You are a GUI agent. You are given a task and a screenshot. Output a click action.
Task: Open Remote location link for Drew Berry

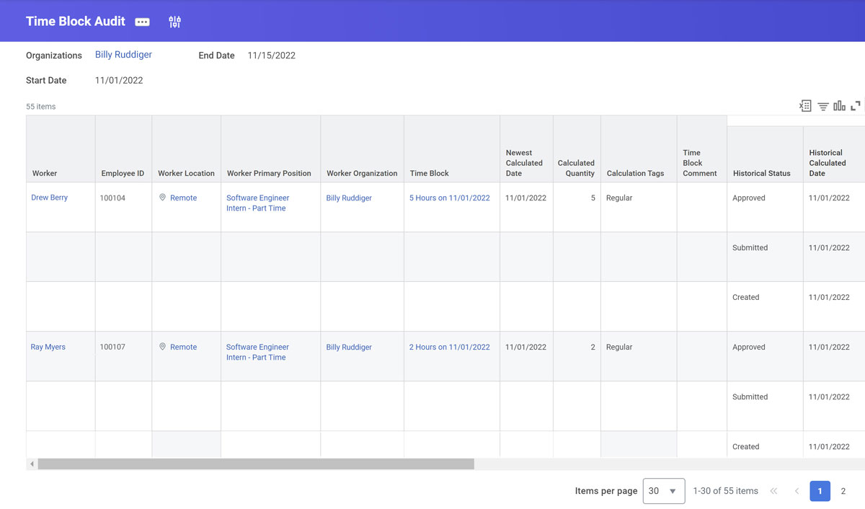pos(183,198)
